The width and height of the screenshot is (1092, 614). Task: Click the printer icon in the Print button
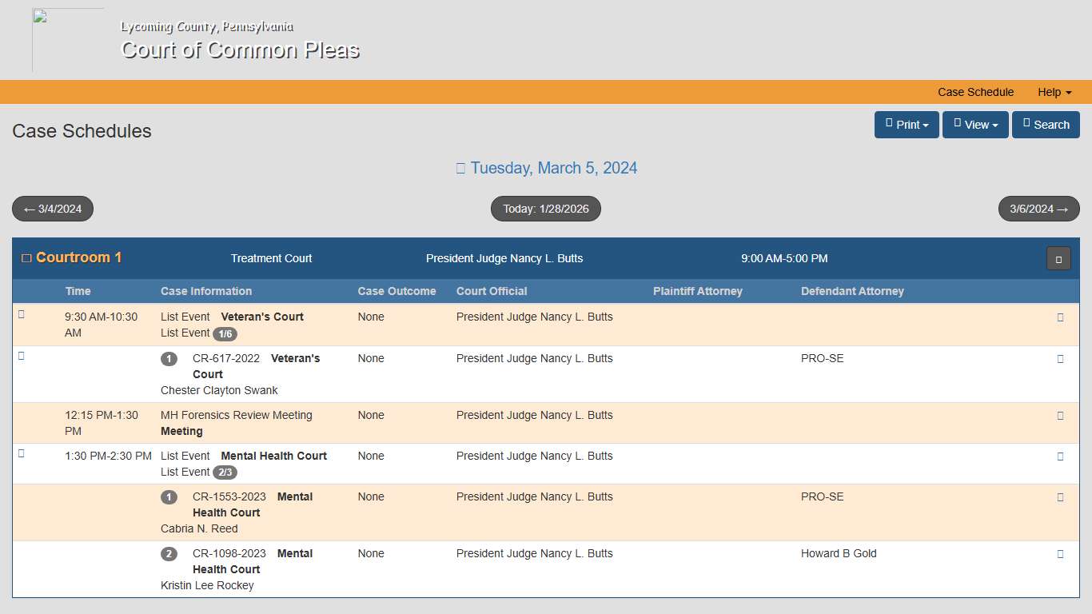coord(889,125)
